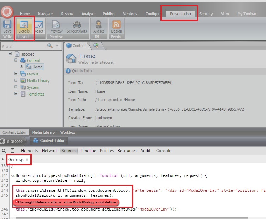Image resolution: width=266 pixels, height=219 pixels.
Task: Click the Item ID GUID value
Action: click(x=134, y=83)
